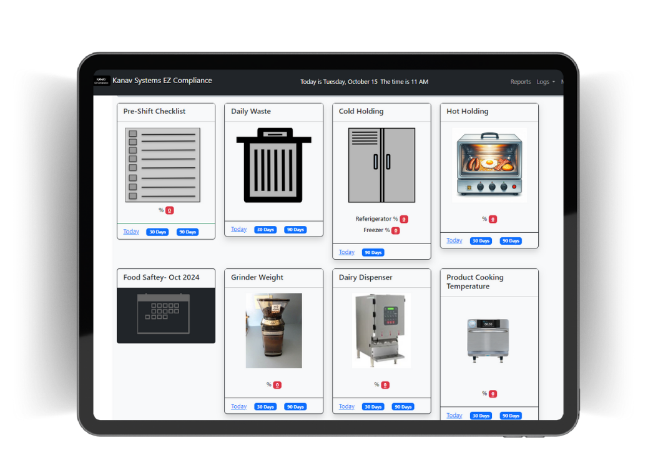Select the Cold Holding refrigerator icon

click(381, 164)
